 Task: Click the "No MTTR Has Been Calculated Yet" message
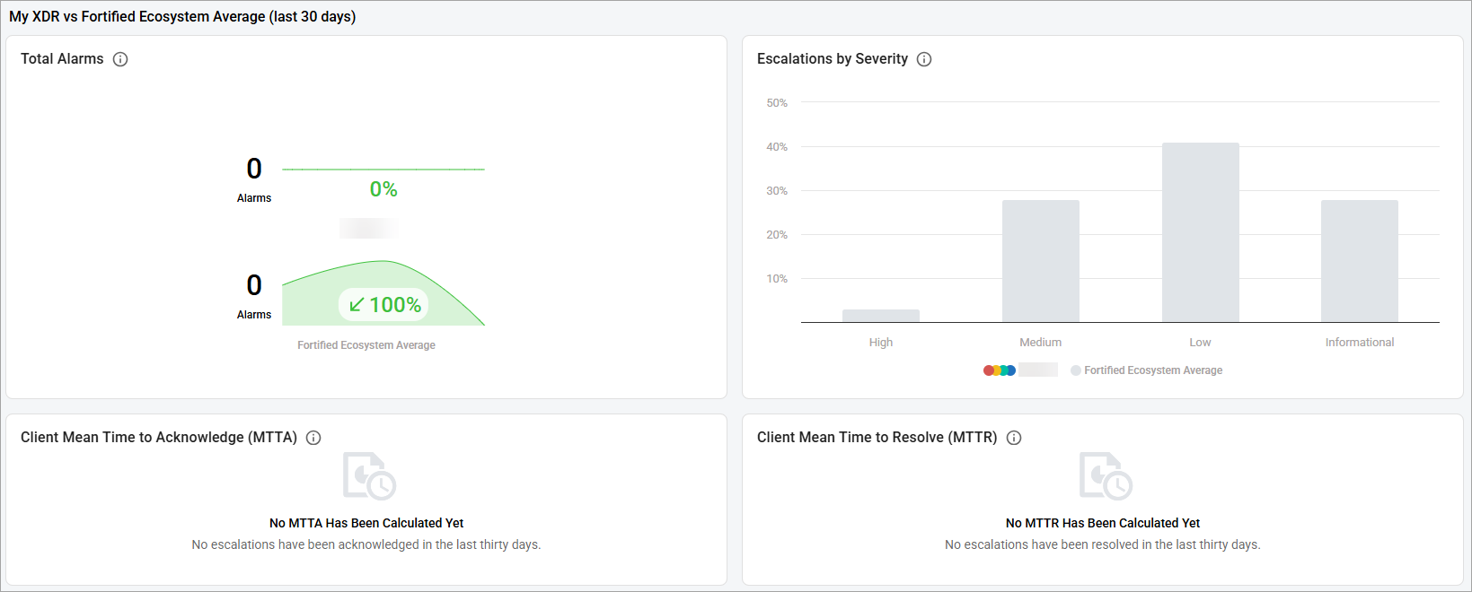click(1103, 523)
